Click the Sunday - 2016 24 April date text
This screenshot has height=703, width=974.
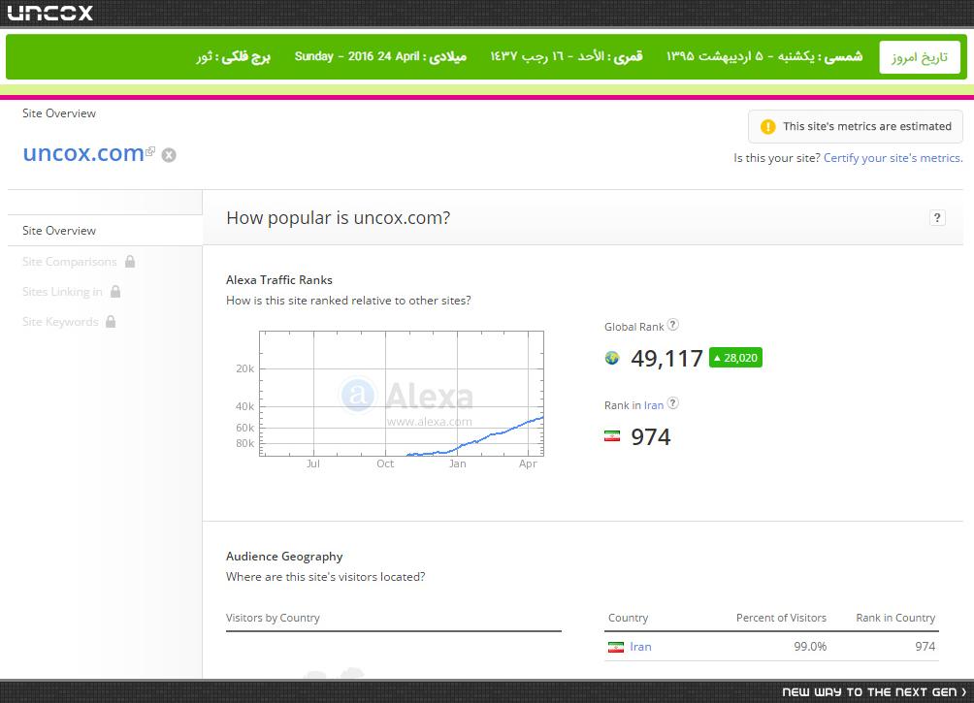357,56
